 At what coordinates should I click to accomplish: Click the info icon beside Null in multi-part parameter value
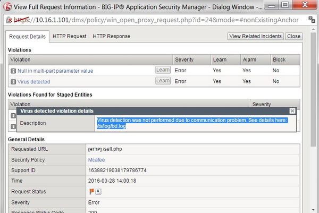pos(13,71)
